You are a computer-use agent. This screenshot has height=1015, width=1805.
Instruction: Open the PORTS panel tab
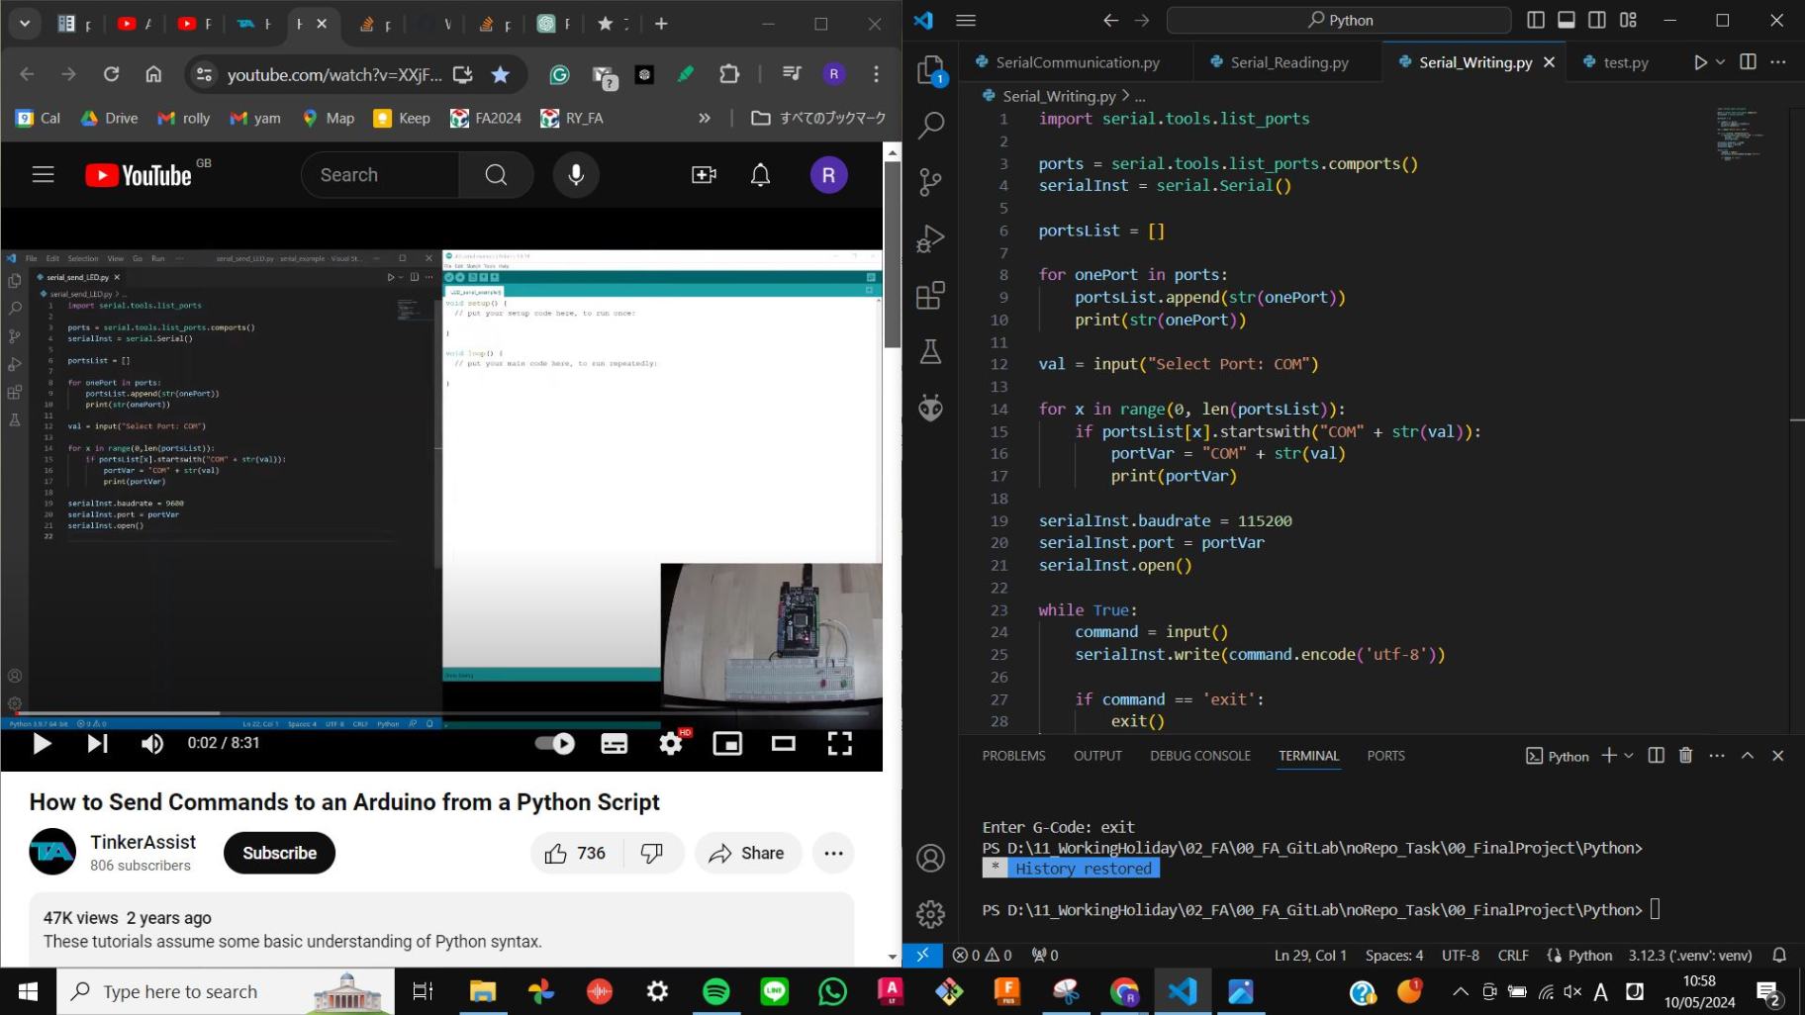(x=1385, y=756)
